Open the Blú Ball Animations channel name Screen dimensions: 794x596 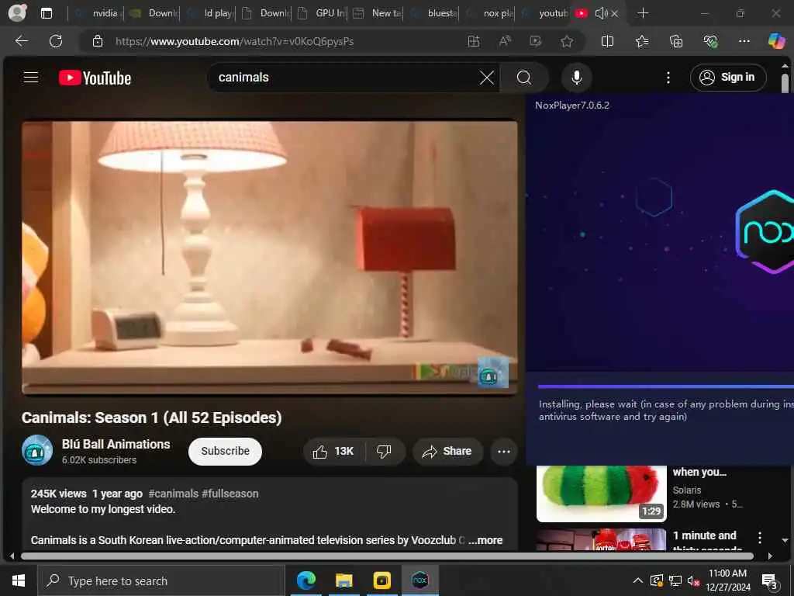pos(116,445)
